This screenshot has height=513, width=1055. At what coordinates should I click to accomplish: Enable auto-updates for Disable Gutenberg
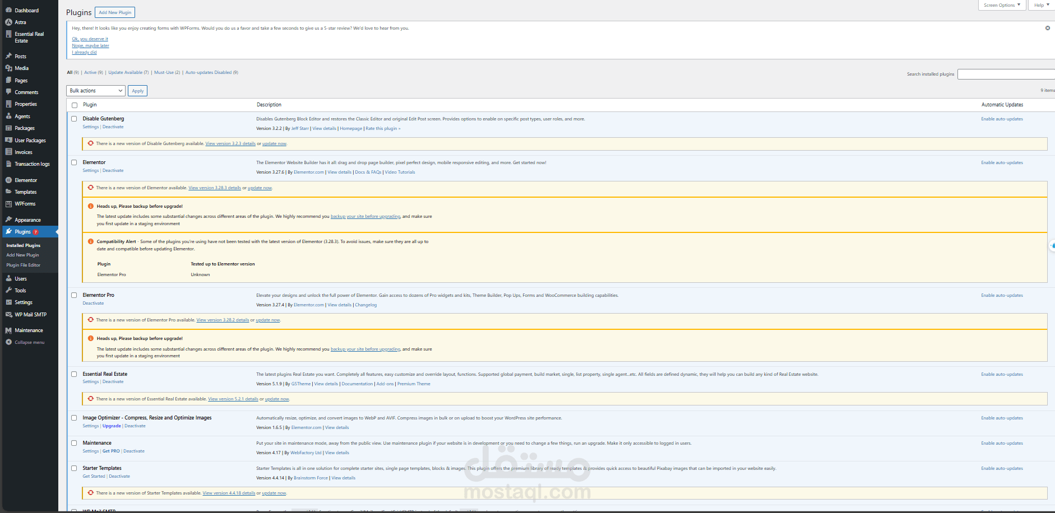pyautogui.click(x=1002, y=119)
